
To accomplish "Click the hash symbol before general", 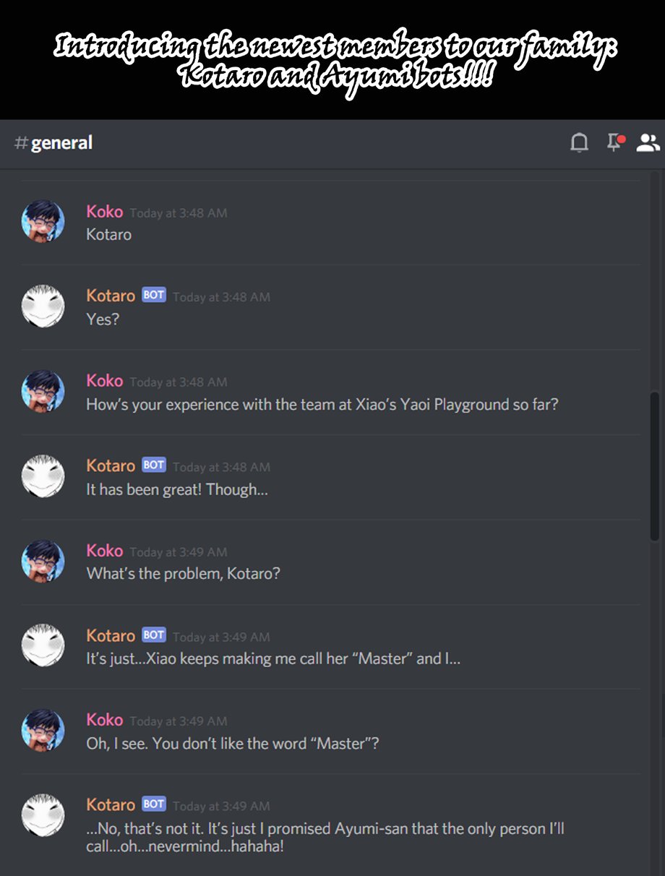I will 21,142.
